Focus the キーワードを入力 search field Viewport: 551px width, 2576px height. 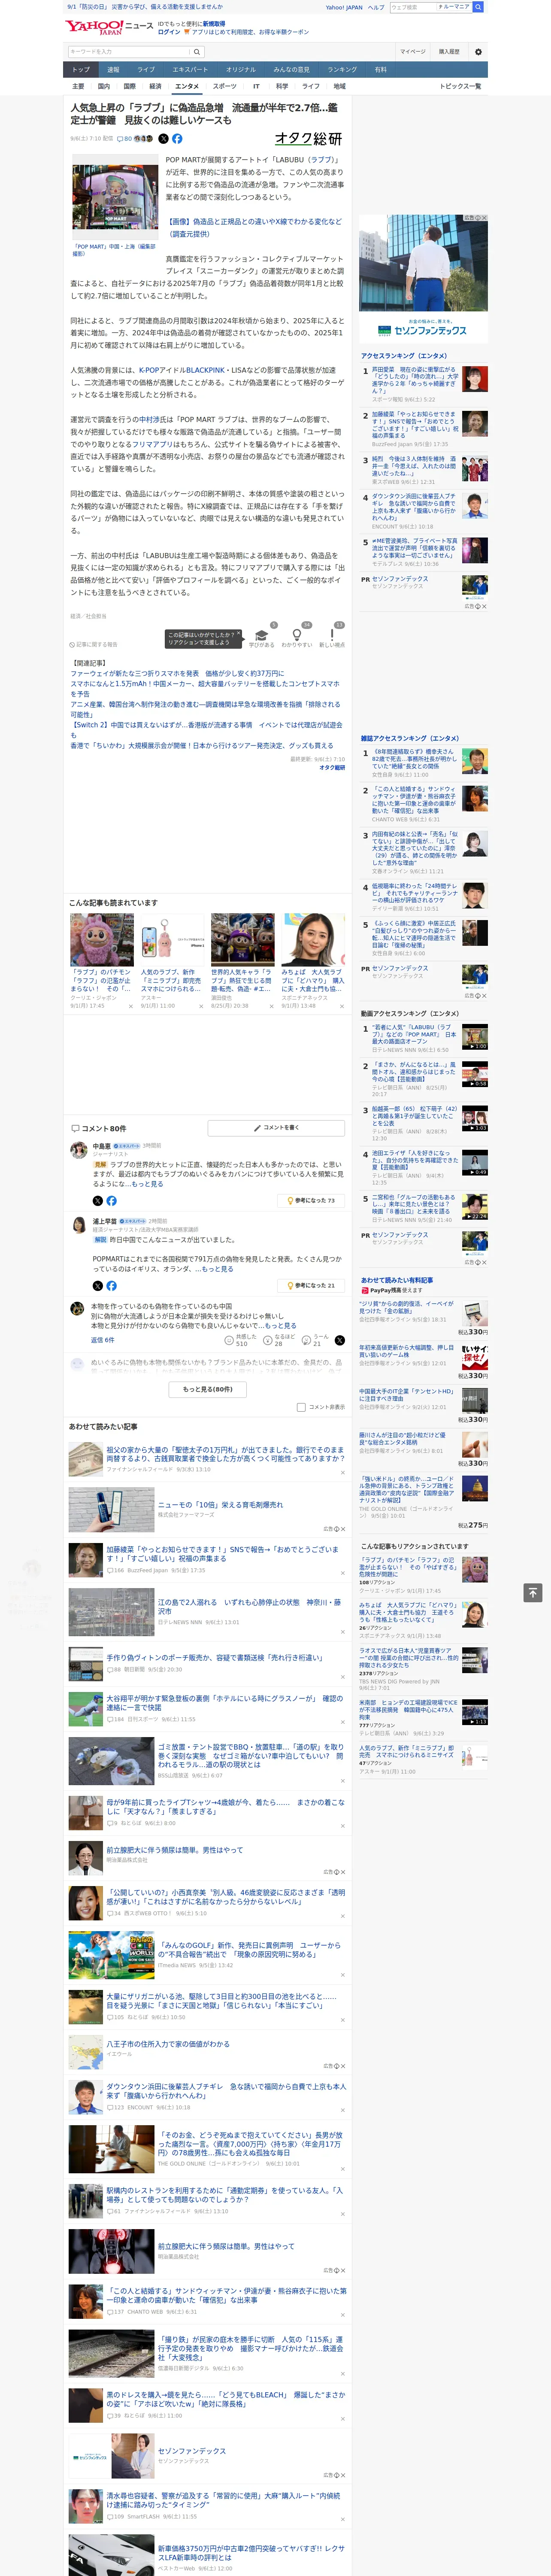pos(129,52)
